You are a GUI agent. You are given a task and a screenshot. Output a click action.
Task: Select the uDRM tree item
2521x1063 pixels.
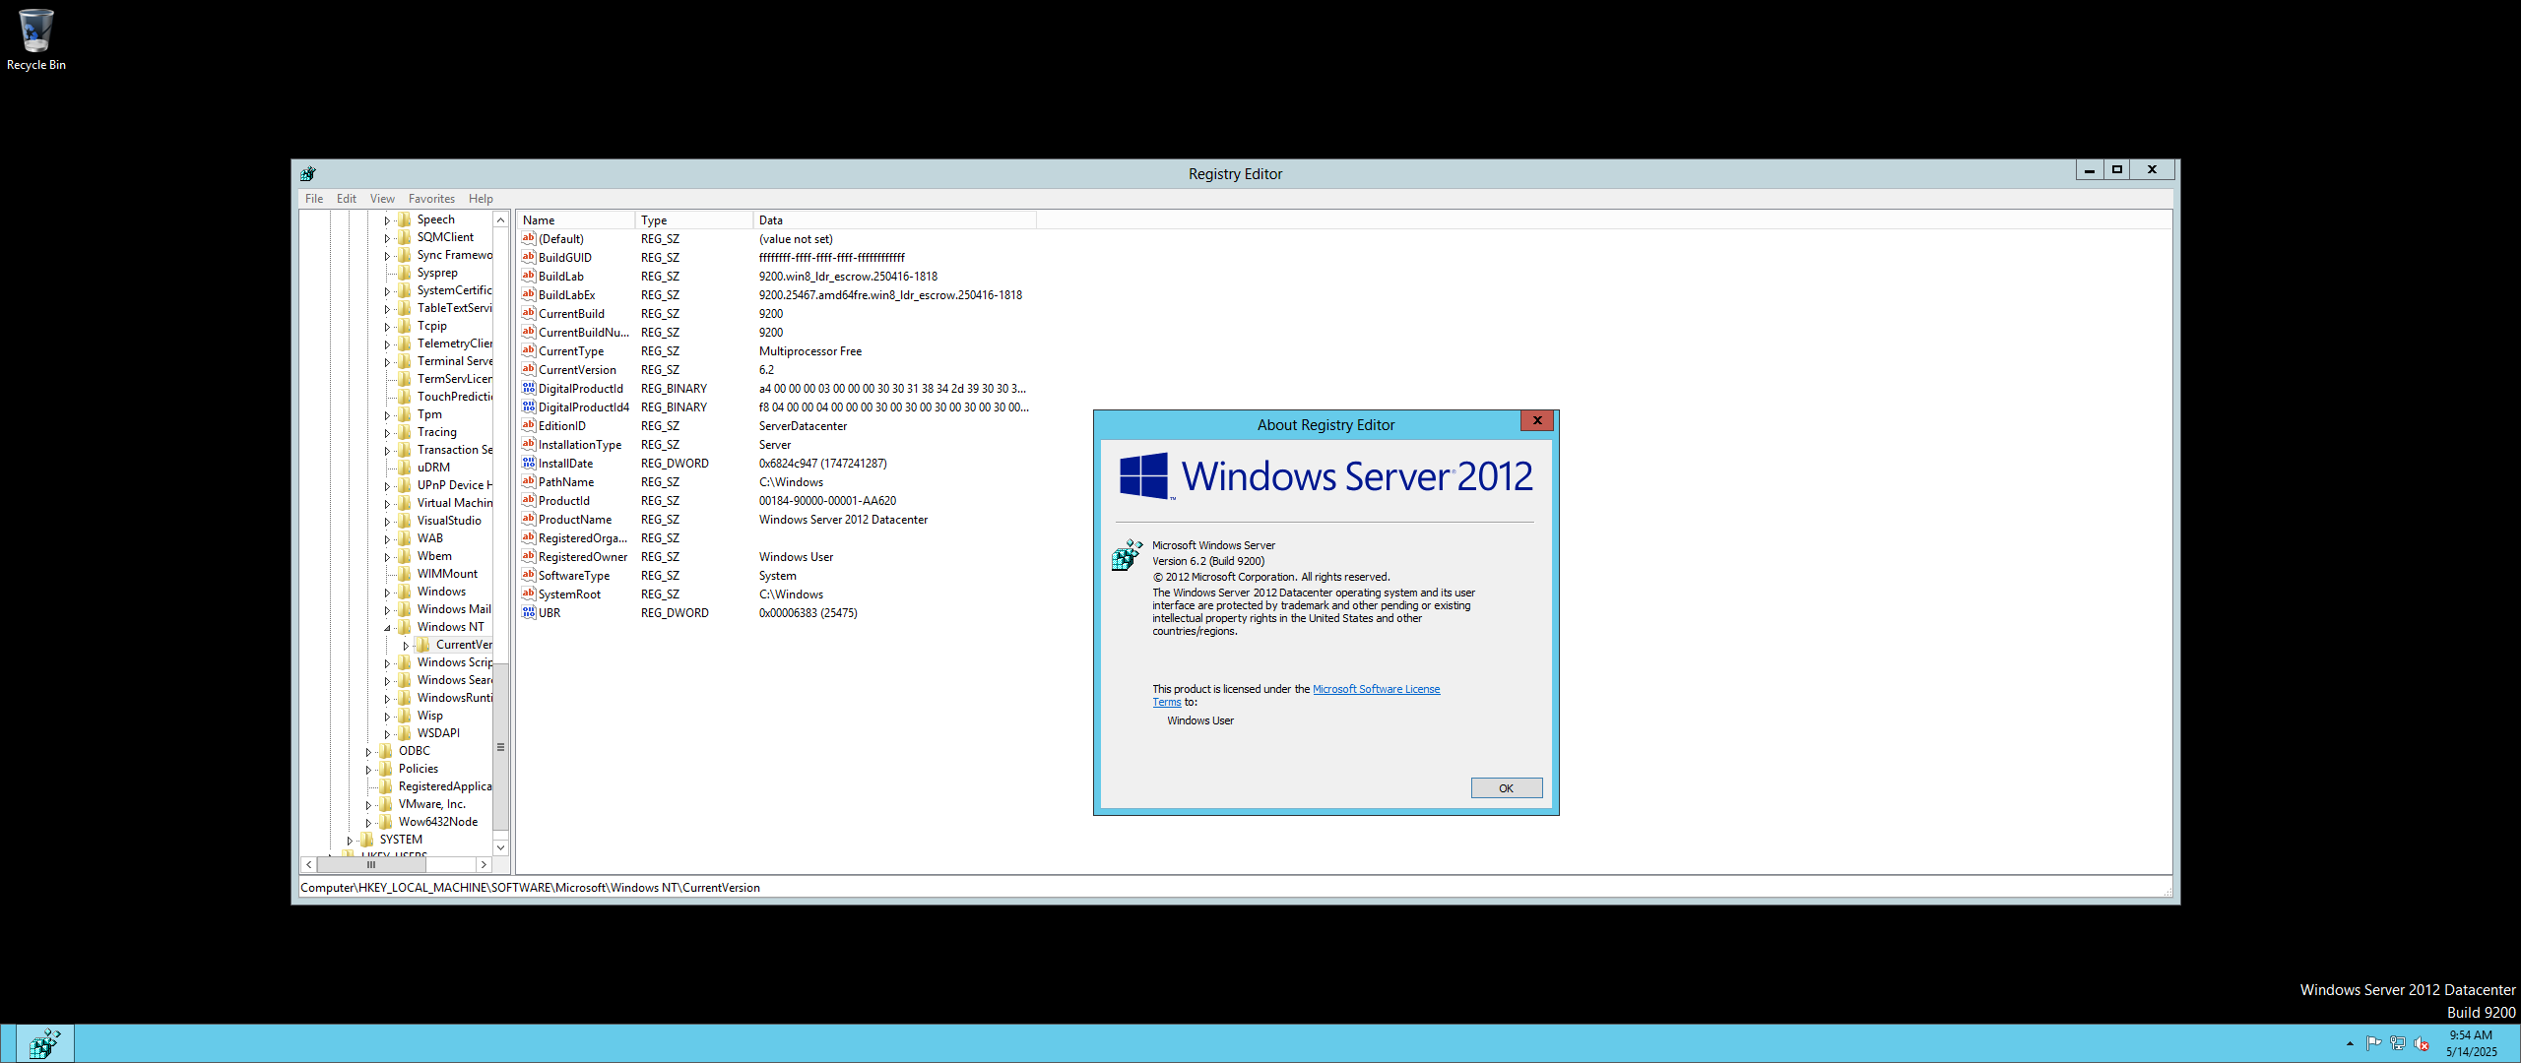coord(433,468)
